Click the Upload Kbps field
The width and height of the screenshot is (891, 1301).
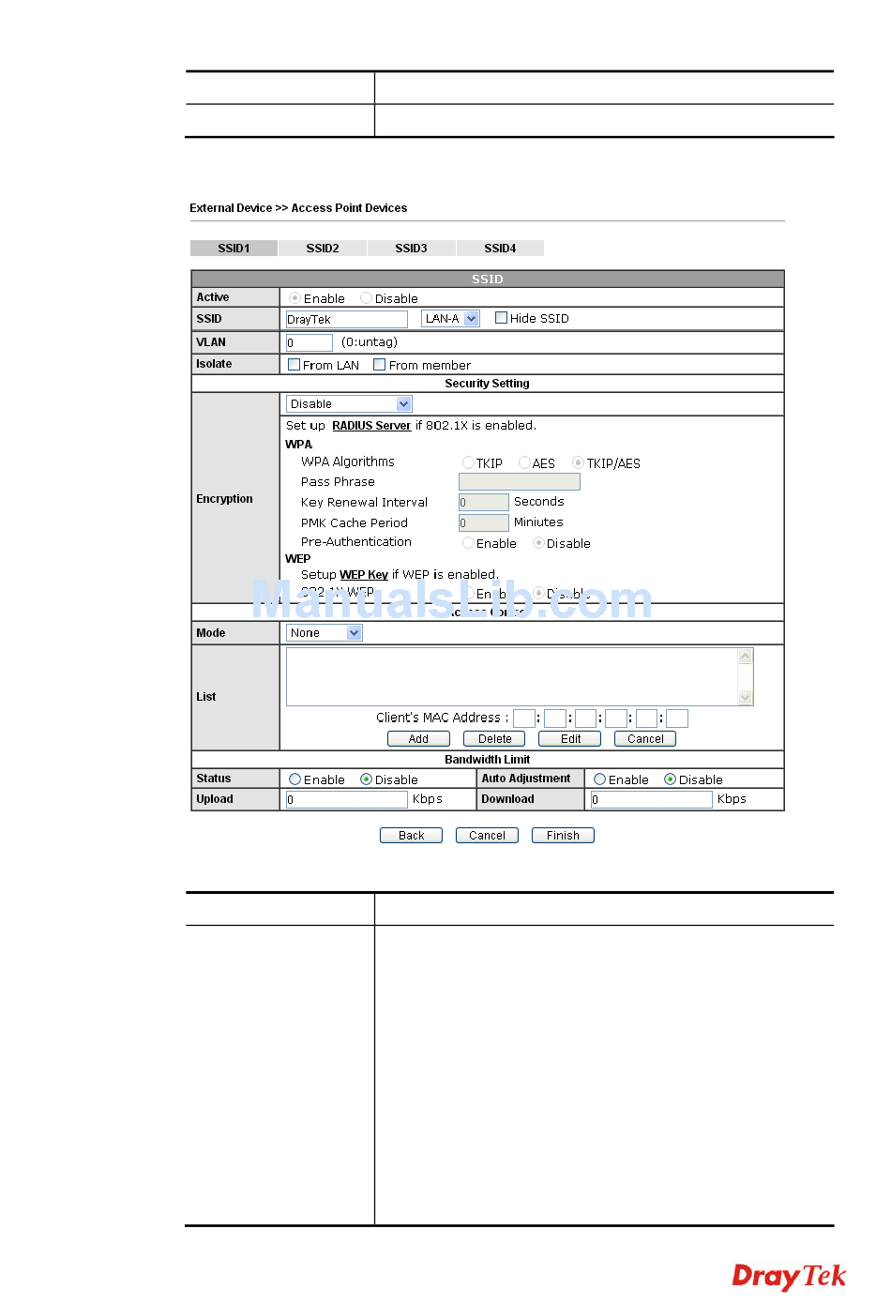coord(346,800)
